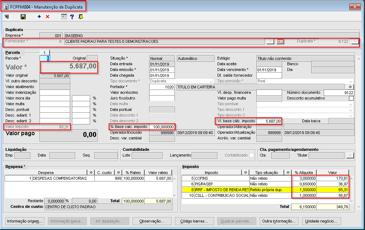Screen dimensions: 365x230
Task: Click the Unidade negócio button
Action: click(321, 221)
